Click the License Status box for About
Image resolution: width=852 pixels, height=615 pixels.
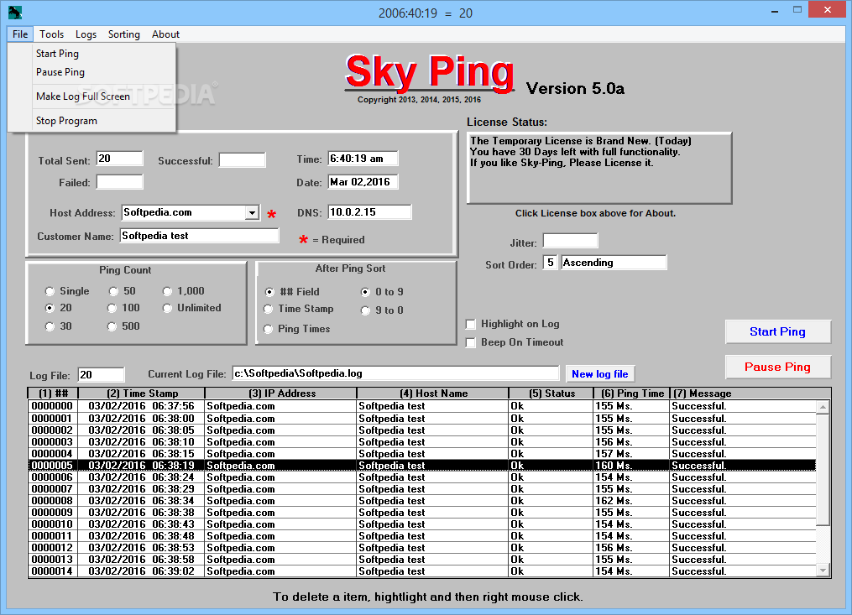coord(598,168)
